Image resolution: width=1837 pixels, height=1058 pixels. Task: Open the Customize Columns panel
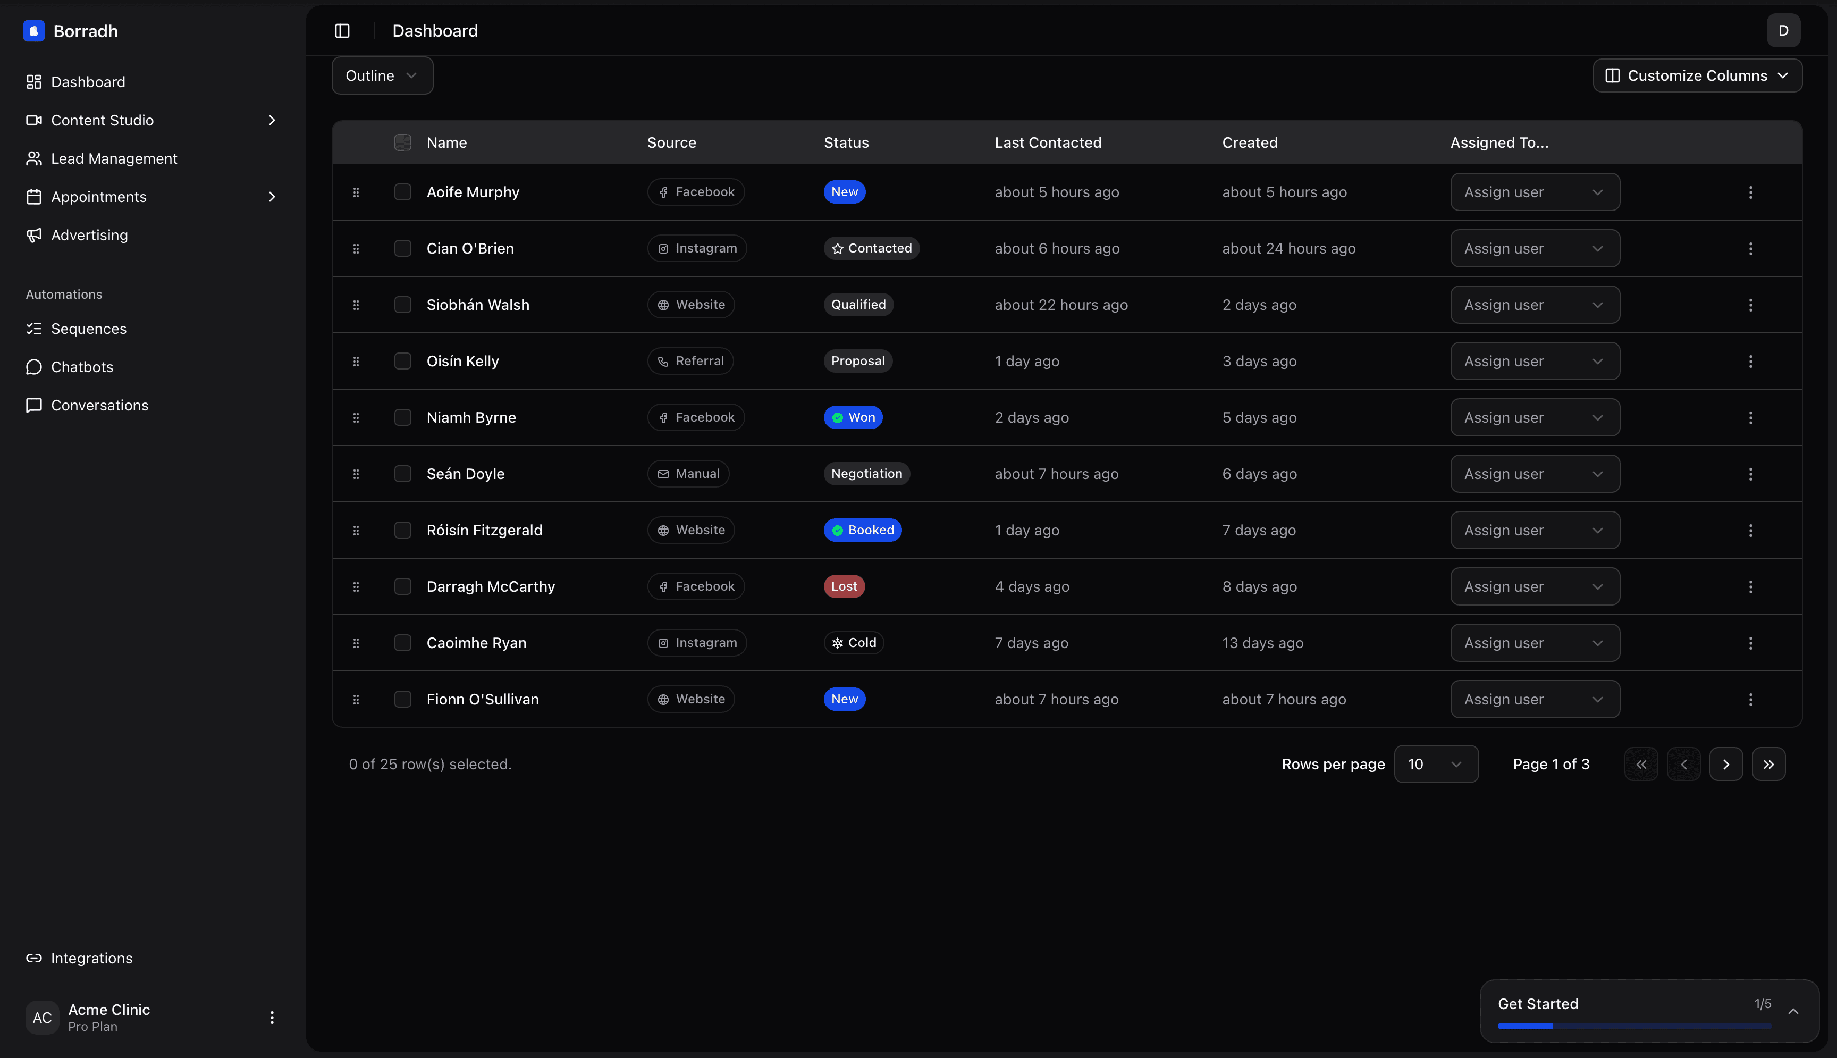[x=1697, y=75]
